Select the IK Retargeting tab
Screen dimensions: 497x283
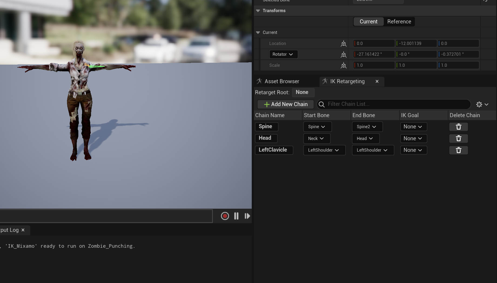coord(347,81)
